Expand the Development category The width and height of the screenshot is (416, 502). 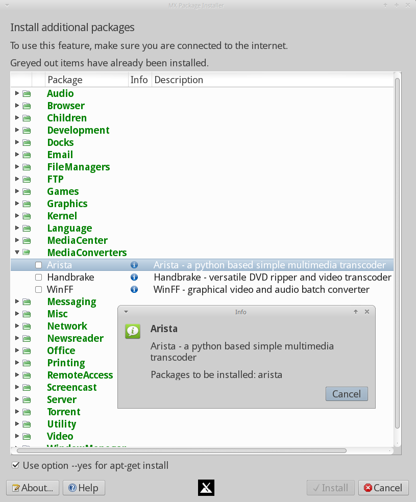click(x=17, y=130)
